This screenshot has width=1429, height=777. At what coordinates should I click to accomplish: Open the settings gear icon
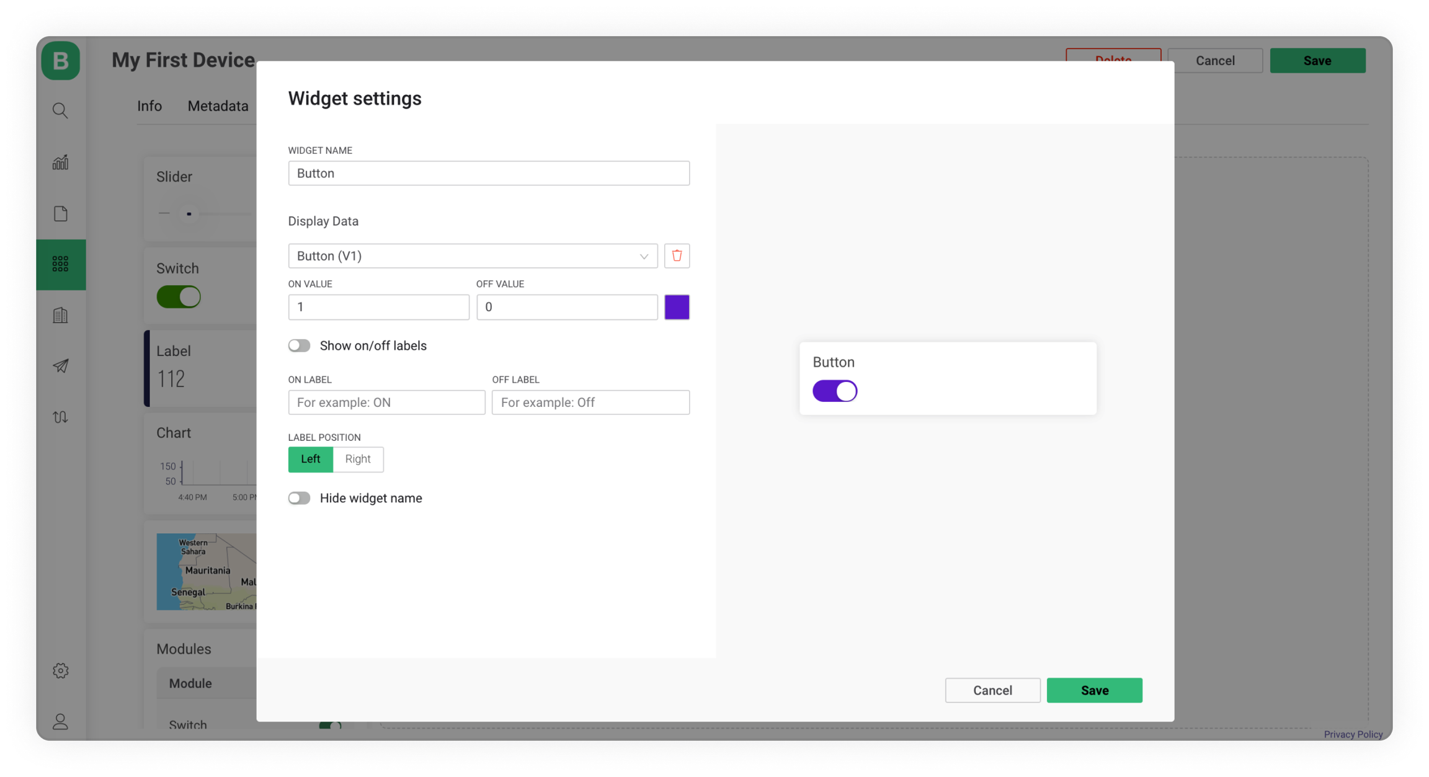click(x=60, y=670)
